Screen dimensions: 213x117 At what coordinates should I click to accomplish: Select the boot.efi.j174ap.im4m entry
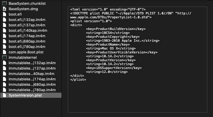(31, 36)
